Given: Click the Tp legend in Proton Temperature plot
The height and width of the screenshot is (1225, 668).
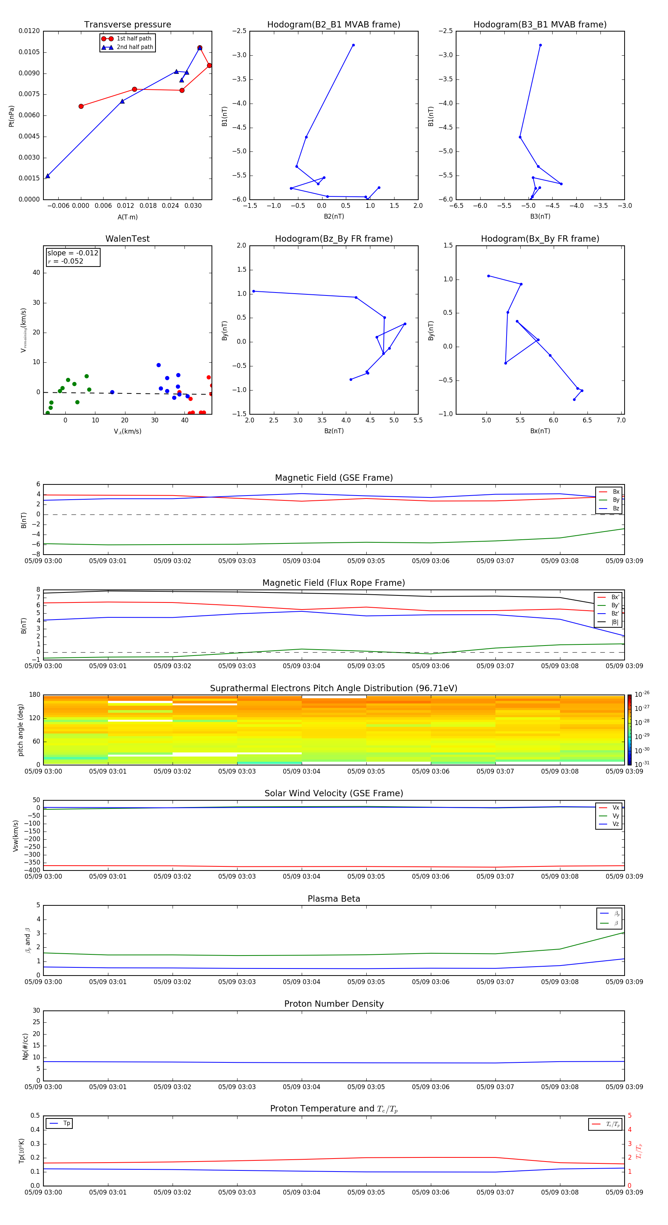Looking at the screenshot, I should (x=59, y=1123).
